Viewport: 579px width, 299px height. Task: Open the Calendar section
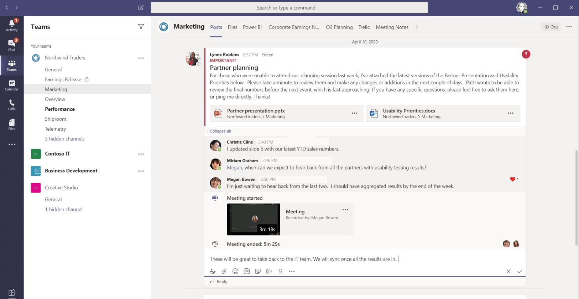tap(12, 85)
